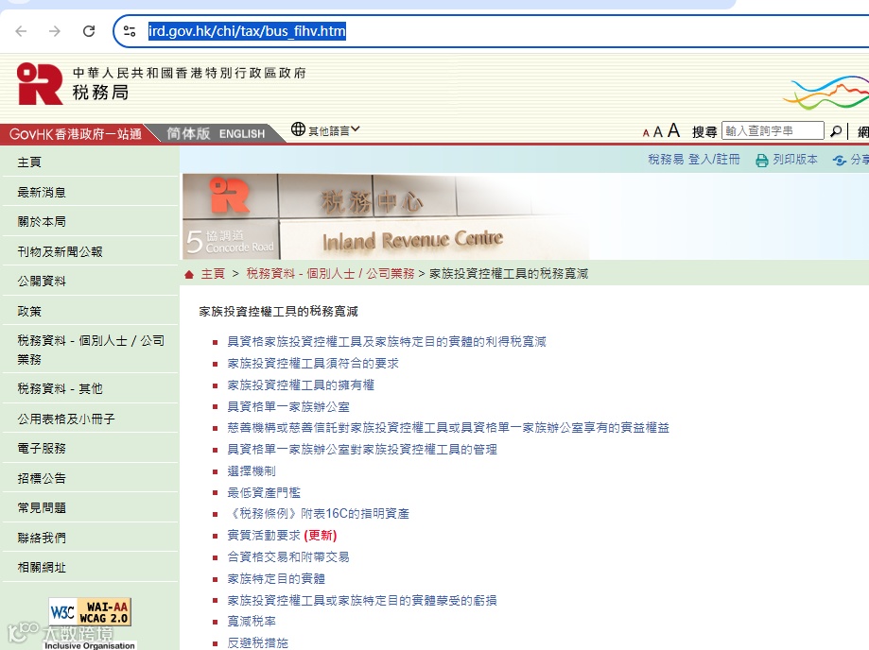This screenshot has height=650, width=869.
Task: Open 家族投資控權工具或家族特定目的實體蒙受的虧損 link
Action: (362, 600)
